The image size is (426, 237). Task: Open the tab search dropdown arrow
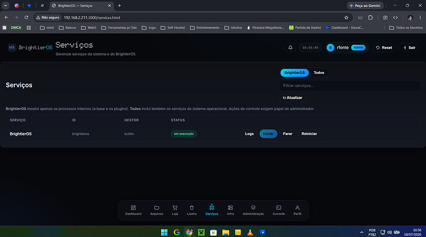[6, 6]
